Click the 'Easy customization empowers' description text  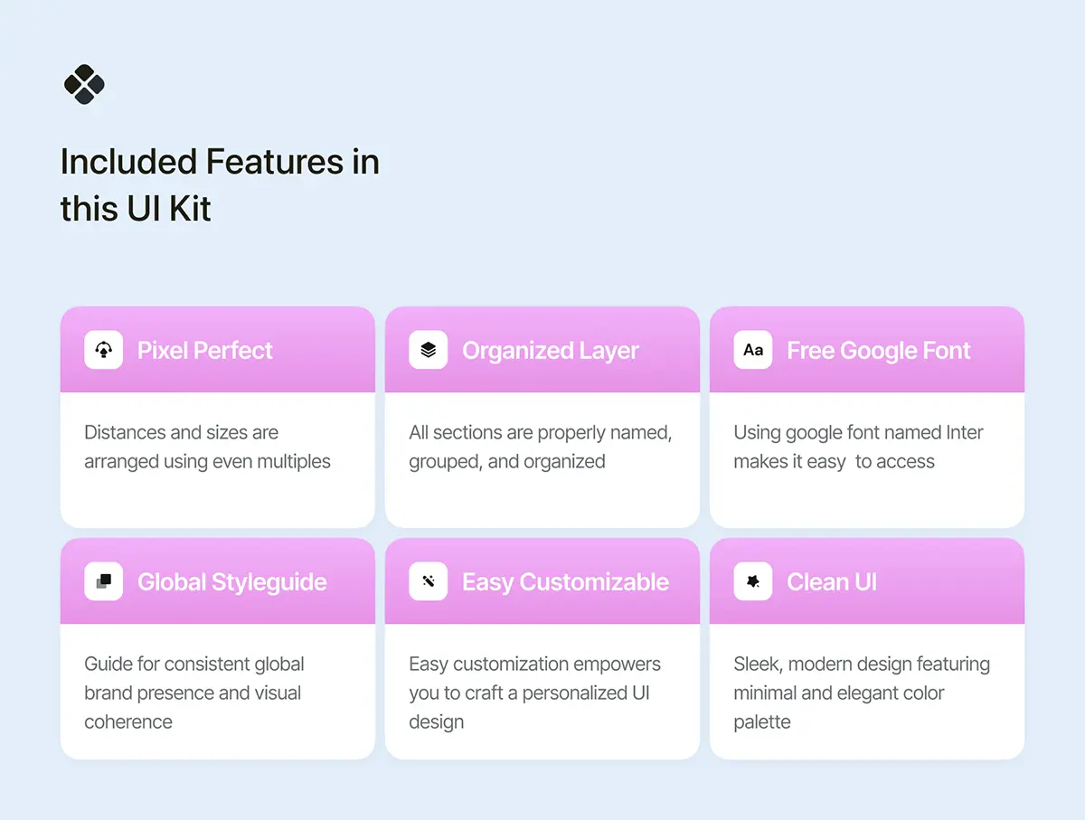(534, 693)
